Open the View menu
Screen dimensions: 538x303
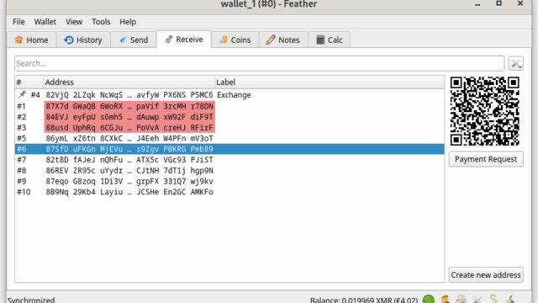pos(74,22)
